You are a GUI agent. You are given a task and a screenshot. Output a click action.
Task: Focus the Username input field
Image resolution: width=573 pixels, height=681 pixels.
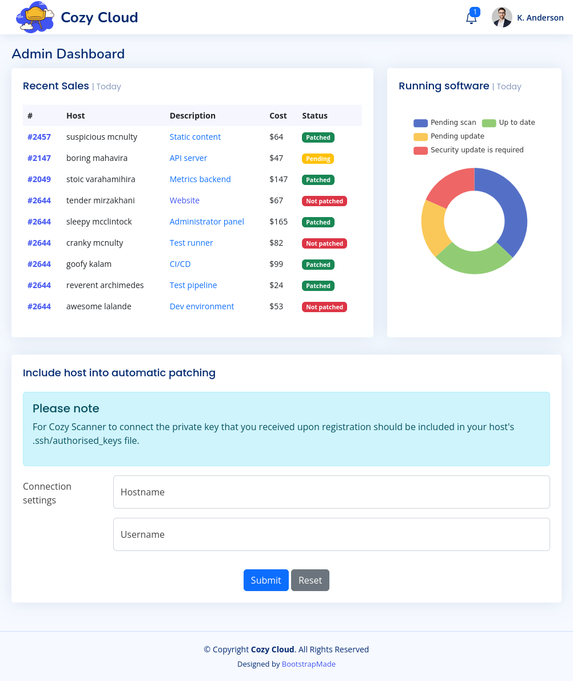[331, 534]
